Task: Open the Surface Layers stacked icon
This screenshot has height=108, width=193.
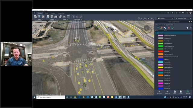Action: [x=60, y=16]
